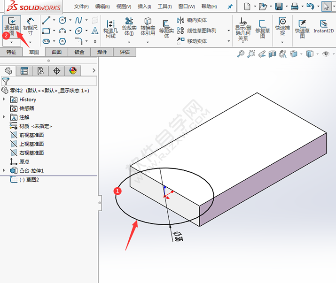Switch to the 草图 tab
Viewport: 336px width, 283px height.
point(34,52)
